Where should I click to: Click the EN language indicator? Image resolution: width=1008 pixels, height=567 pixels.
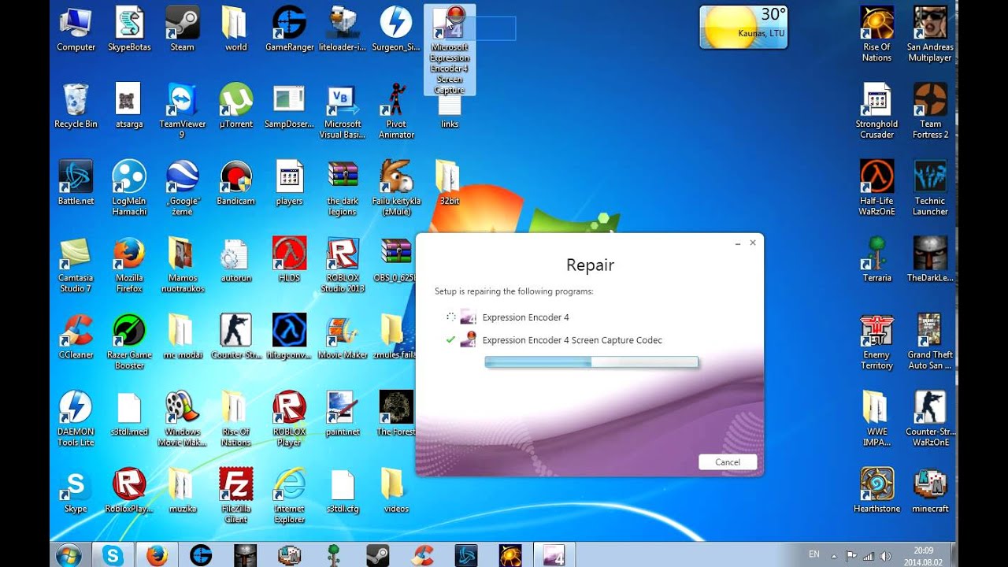tap(813, 555)
